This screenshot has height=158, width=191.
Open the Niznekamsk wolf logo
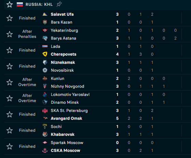45,62
